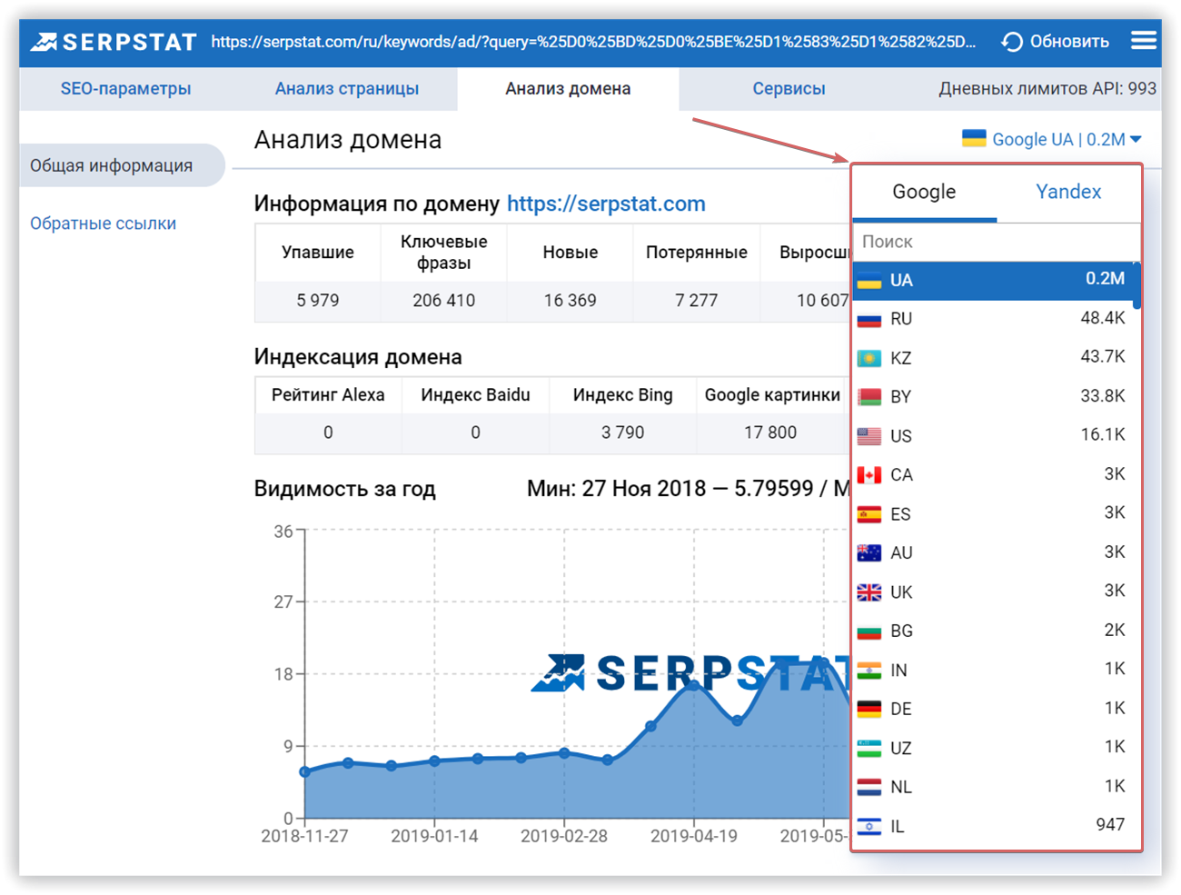The image size is (1181, 895).
Task: Open the https://serpstat.com domain link
Action: click(606, 204)
